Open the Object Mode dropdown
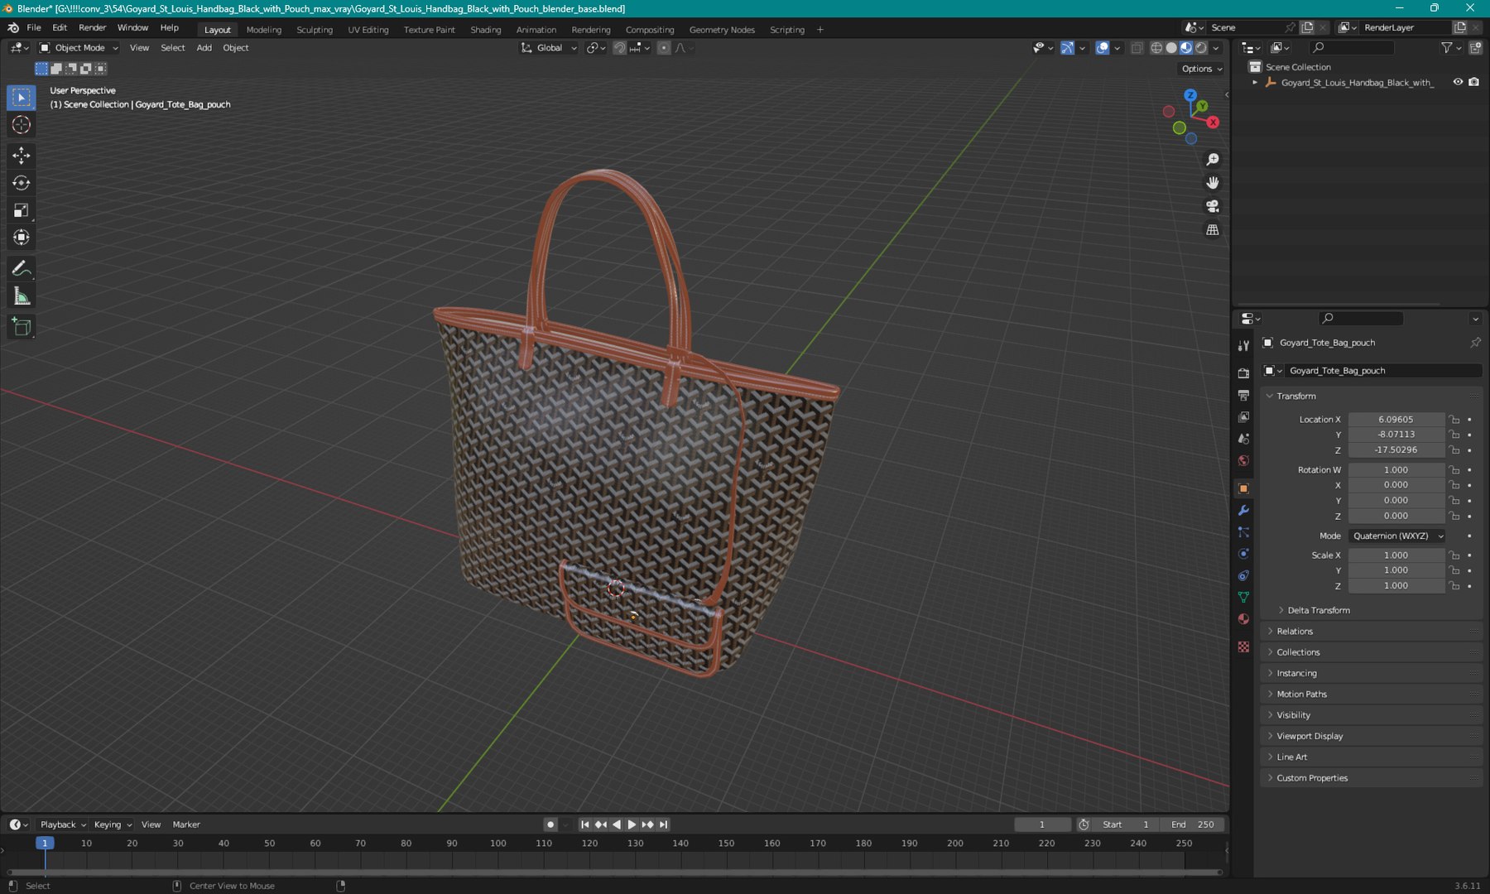The height and width of the screenshot is (894, 1490). pyautogui.click(x=79, y=48)
